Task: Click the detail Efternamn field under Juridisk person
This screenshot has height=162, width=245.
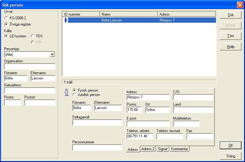Action: pyautogui.click(x=108, y=108)
